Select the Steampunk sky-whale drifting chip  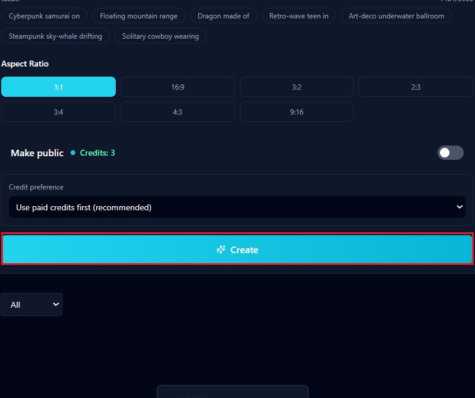(x=55, y=36)
